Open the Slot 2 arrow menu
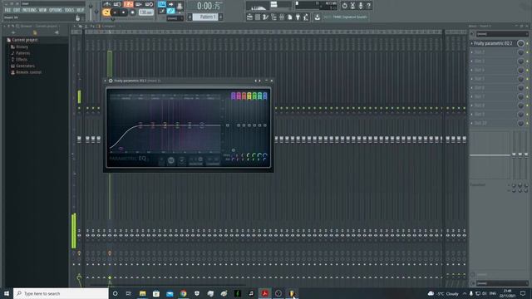The width and height of the screenshot is (532, 299). [x=471, y=52]
